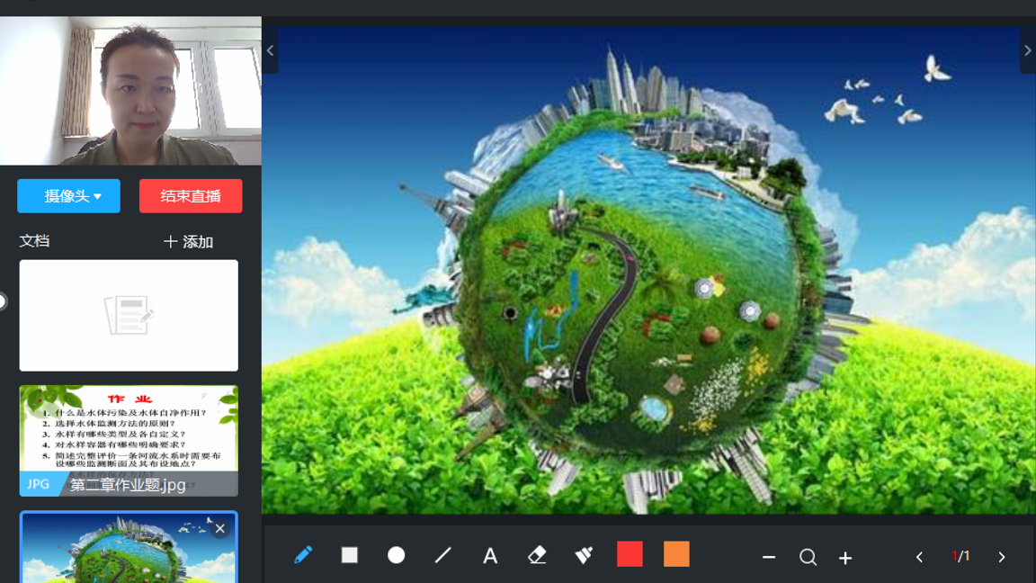
Task: Select the text tool
Action: coord(490,556)
